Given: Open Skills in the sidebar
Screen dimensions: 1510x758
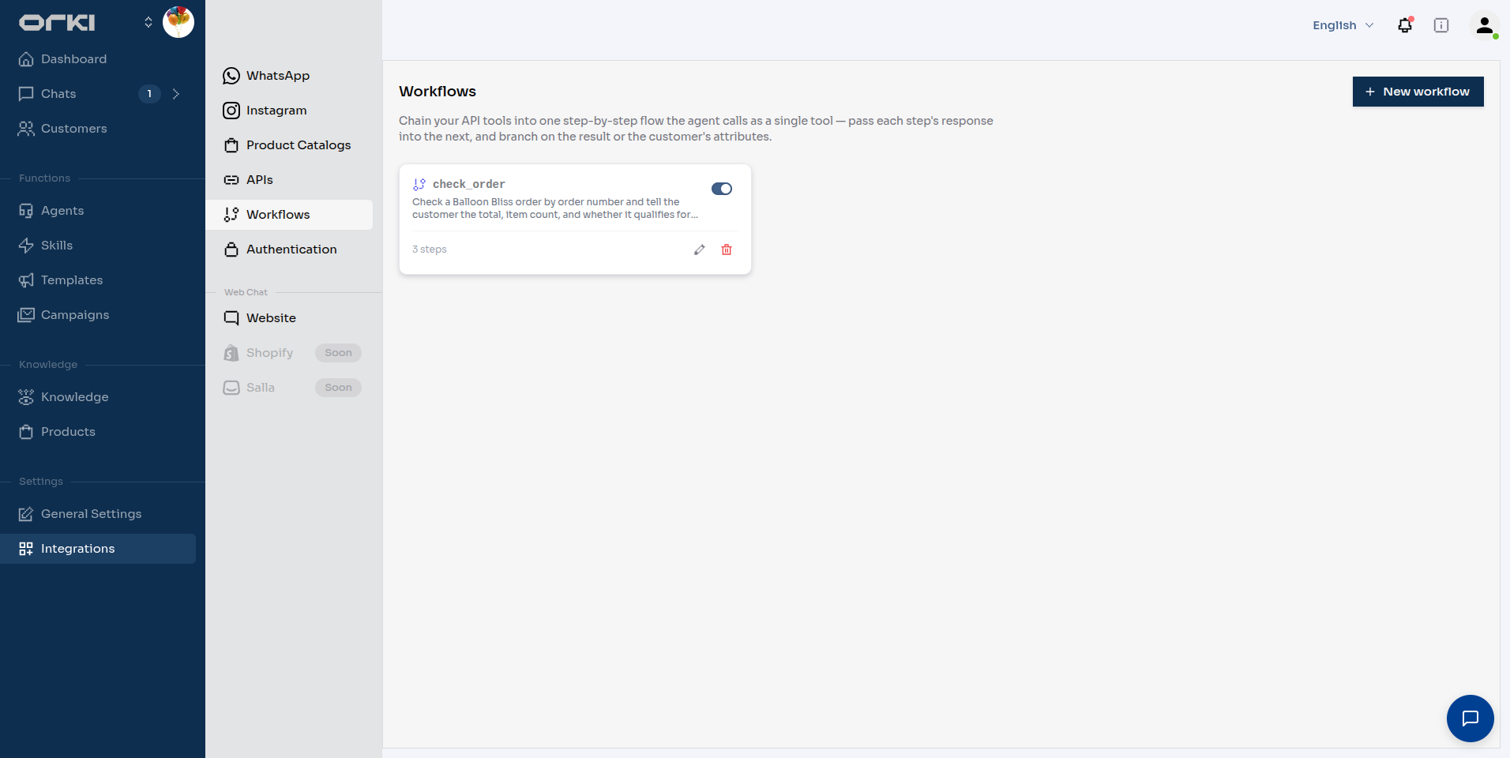Looking at the screenshot, I should (x=98, y=246).
